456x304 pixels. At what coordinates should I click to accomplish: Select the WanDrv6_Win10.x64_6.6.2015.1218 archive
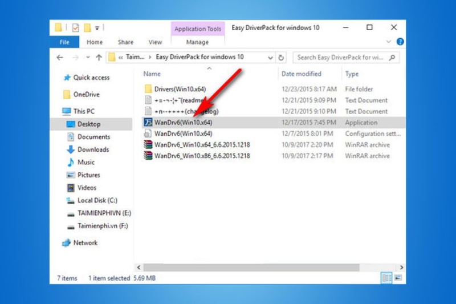202,144
